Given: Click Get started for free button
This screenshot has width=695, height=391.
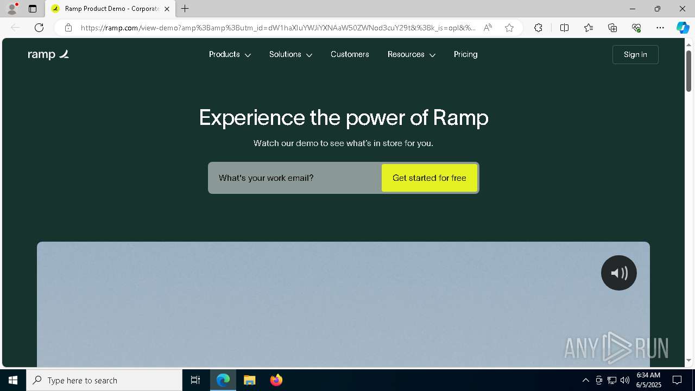Looking at the screenshot, I should 429,178.
